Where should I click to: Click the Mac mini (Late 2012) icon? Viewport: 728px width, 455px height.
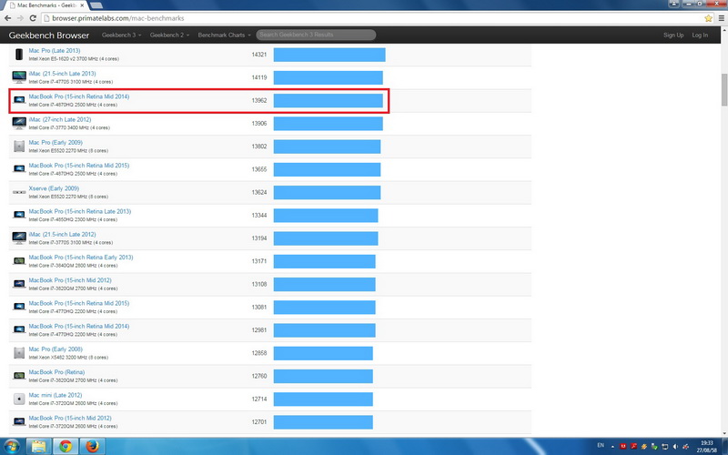tap(19, 399)
